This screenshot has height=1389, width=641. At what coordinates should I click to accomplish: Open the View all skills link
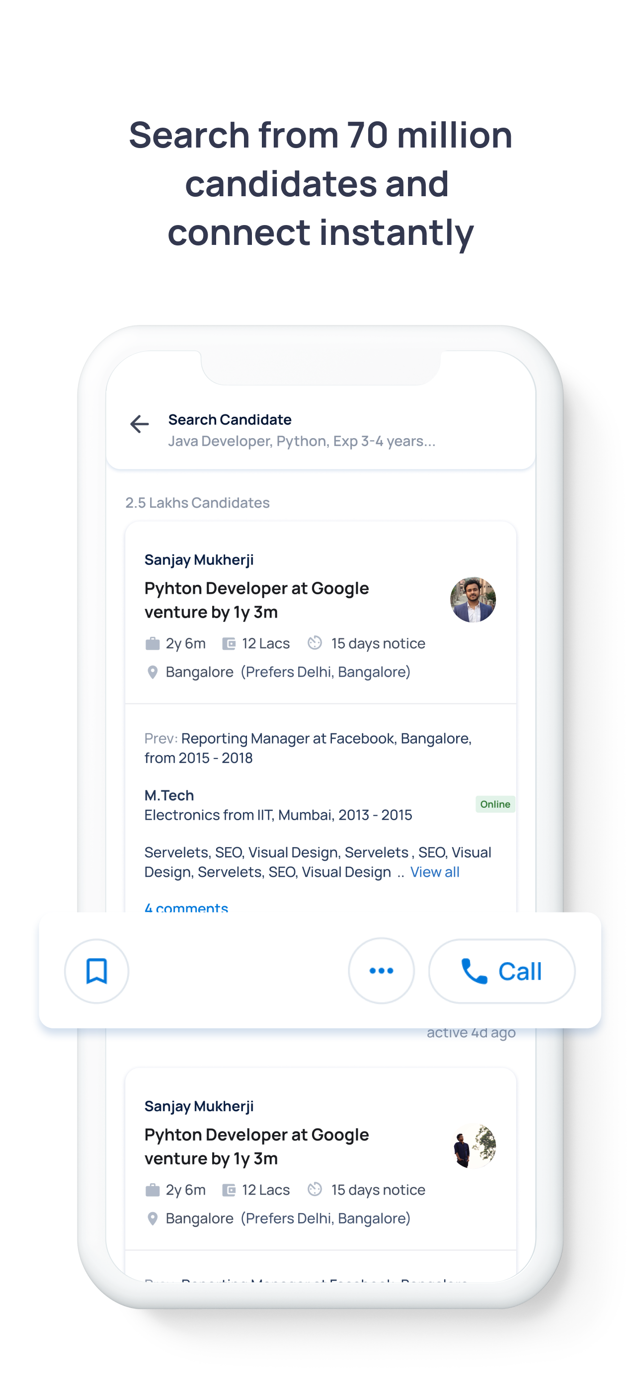click(x=434, y=872)
